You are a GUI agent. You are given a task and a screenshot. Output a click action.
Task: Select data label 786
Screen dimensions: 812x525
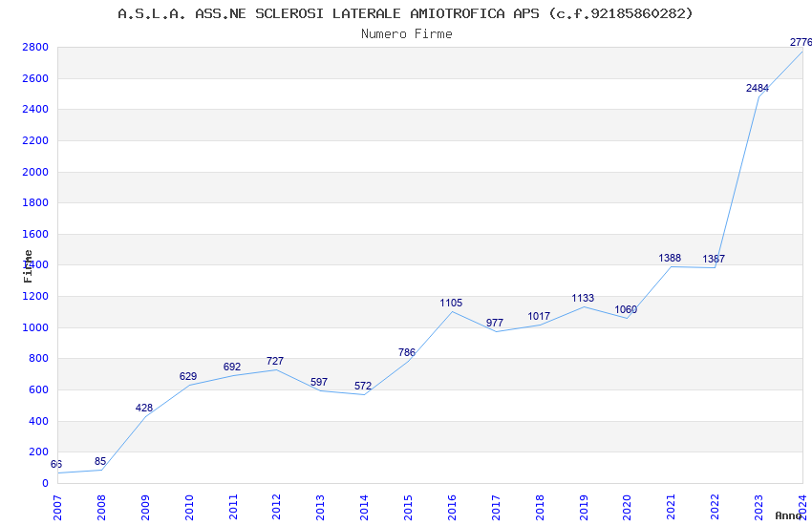(407, 352)
